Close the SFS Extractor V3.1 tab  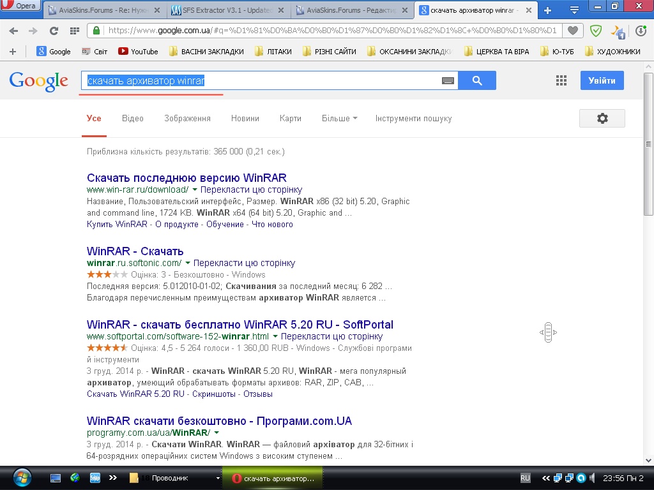(x=281, y=10)
